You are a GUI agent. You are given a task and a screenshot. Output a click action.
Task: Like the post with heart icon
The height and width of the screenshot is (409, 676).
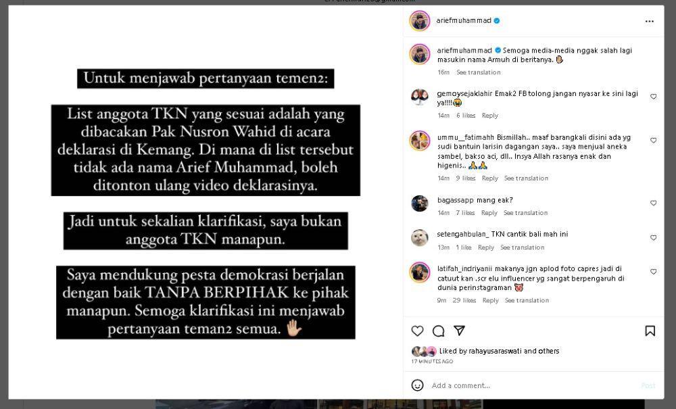(x=417, y=331)
